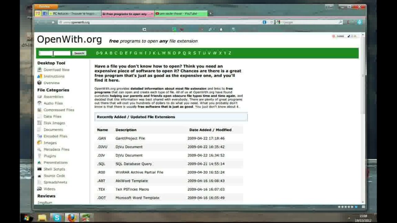Switch to the YouTube tab

[x=181, y=14]
